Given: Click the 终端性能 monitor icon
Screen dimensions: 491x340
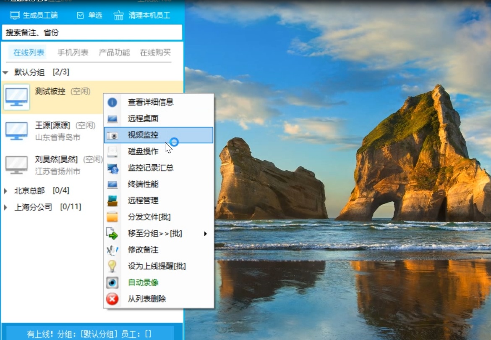Looking at the screenshot, I should (112, 184).
